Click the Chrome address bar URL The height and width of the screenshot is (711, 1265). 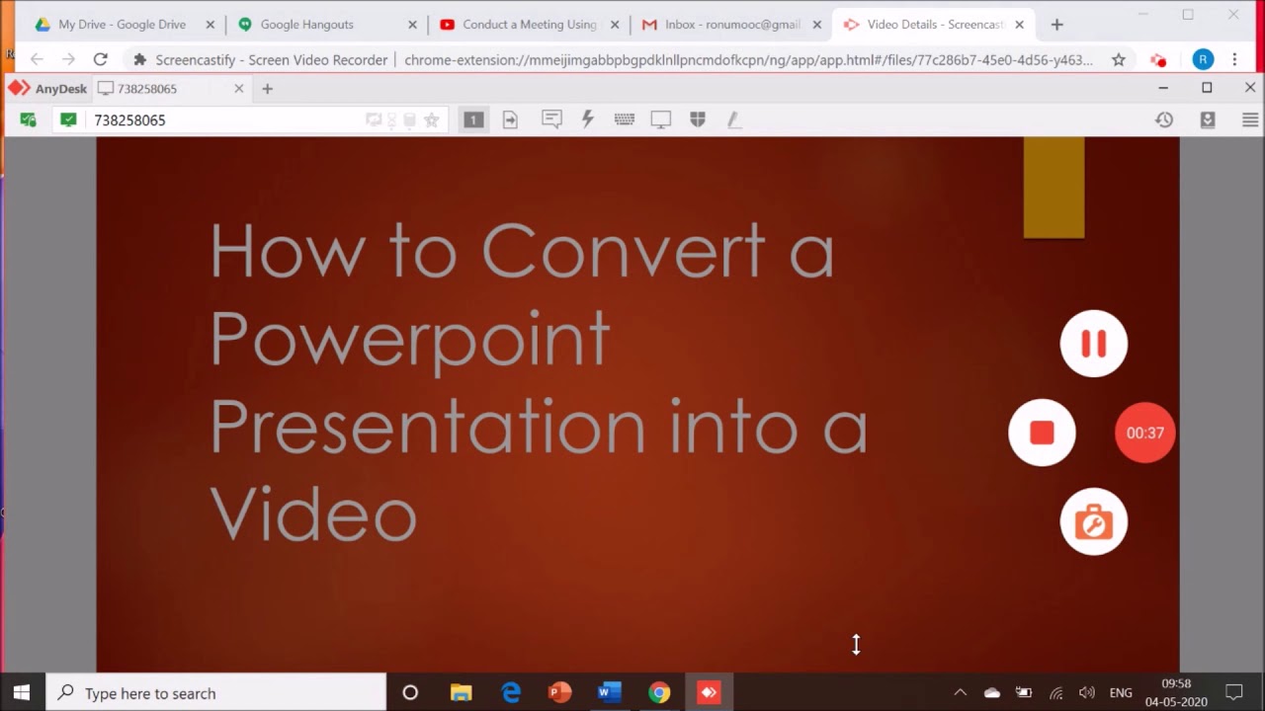(x=748, y=60)
